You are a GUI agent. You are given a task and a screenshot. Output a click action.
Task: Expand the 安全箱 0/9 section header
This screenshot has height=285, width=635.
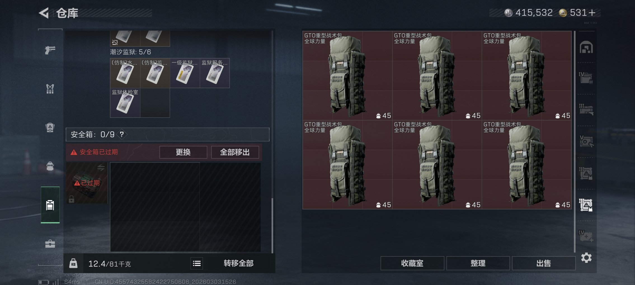pyautogui.click(x=168, y=134)
